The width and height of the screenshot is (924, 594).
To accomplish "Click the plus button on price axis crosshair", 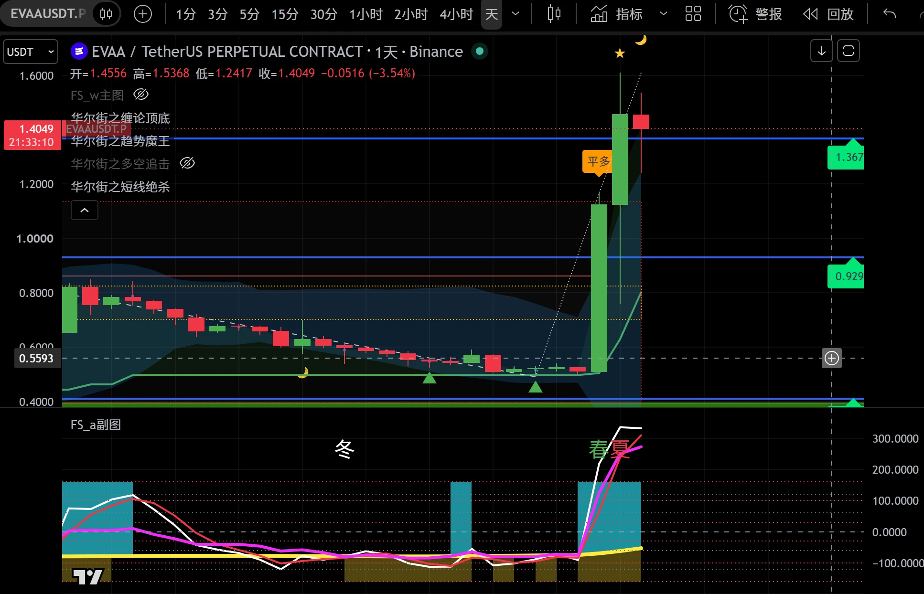I will click(832, 358).
